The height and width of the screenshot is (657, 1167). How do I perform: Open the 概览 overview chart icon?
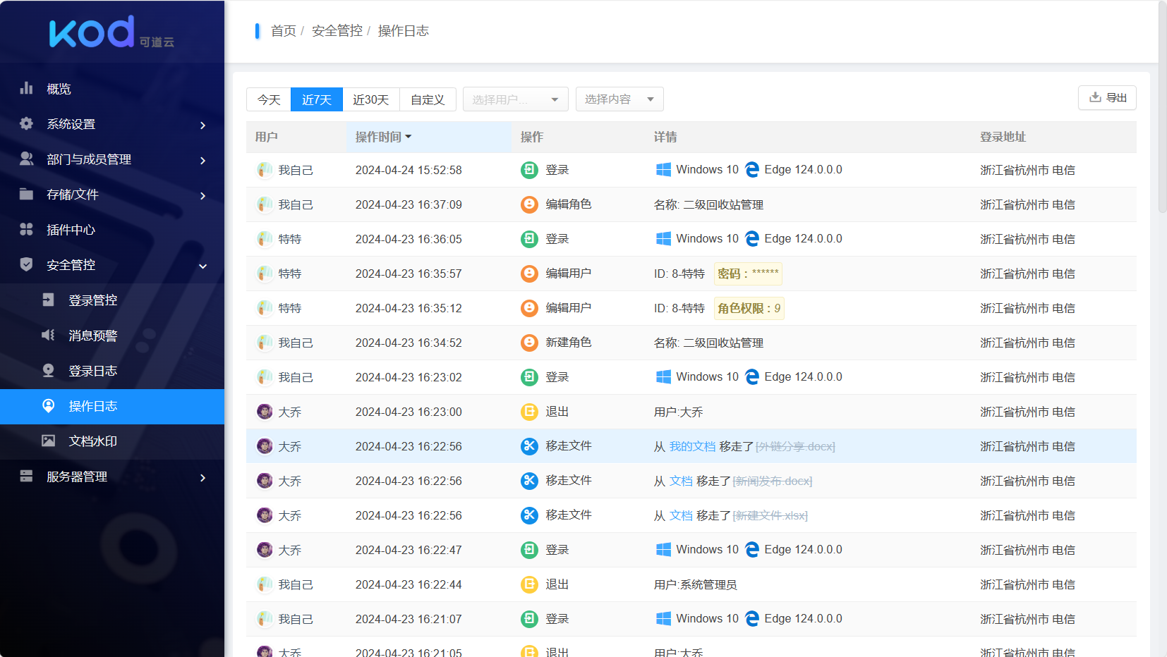pyautogui.click(x=27, y=88)
